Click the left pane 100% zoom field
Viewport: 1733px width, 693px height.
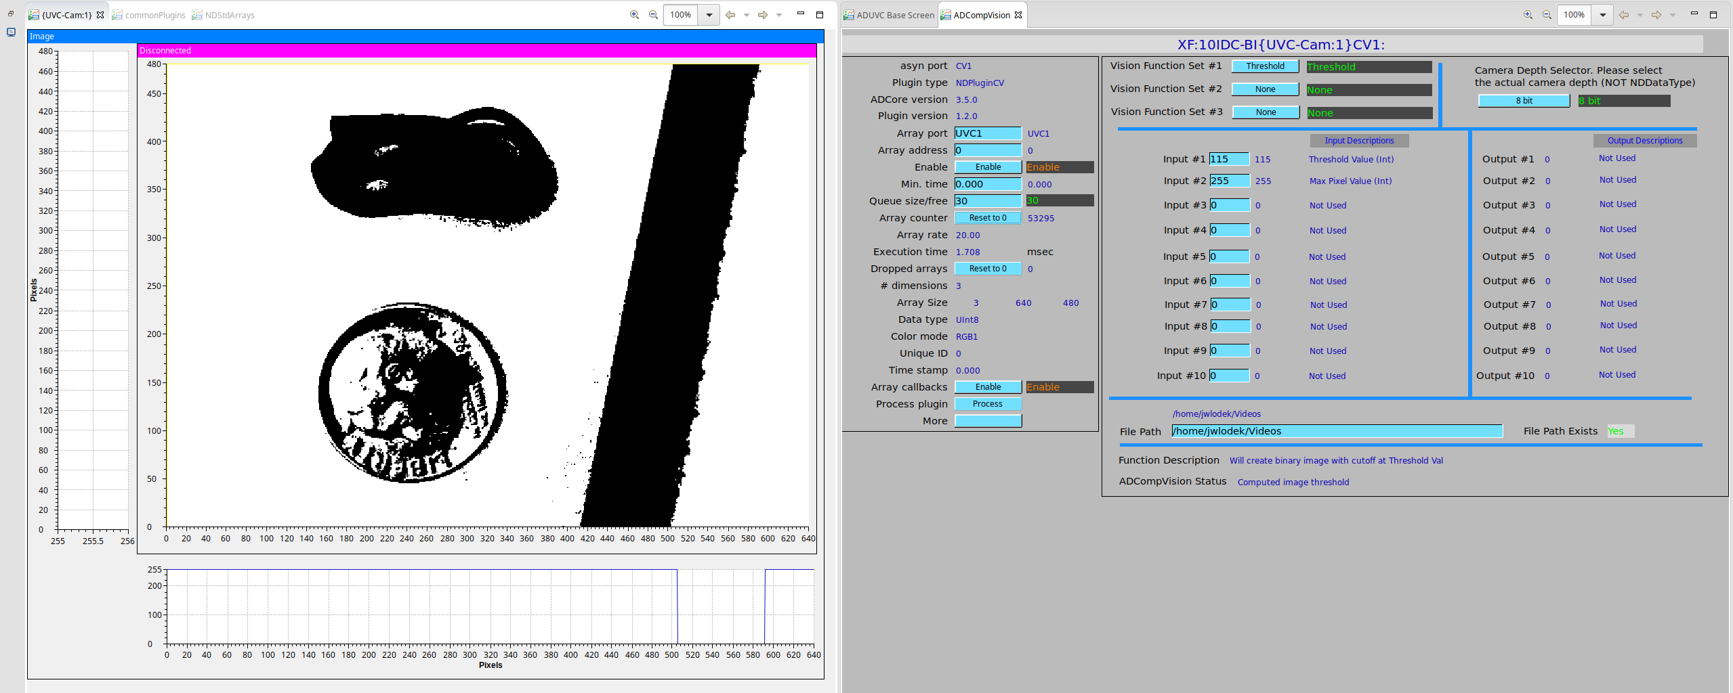(680, 15)
